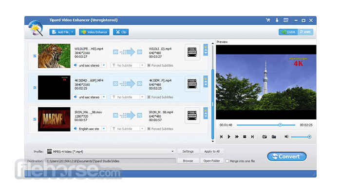The image size is (341, 194).
Task: Click the Destination path field
Action: 111,161
